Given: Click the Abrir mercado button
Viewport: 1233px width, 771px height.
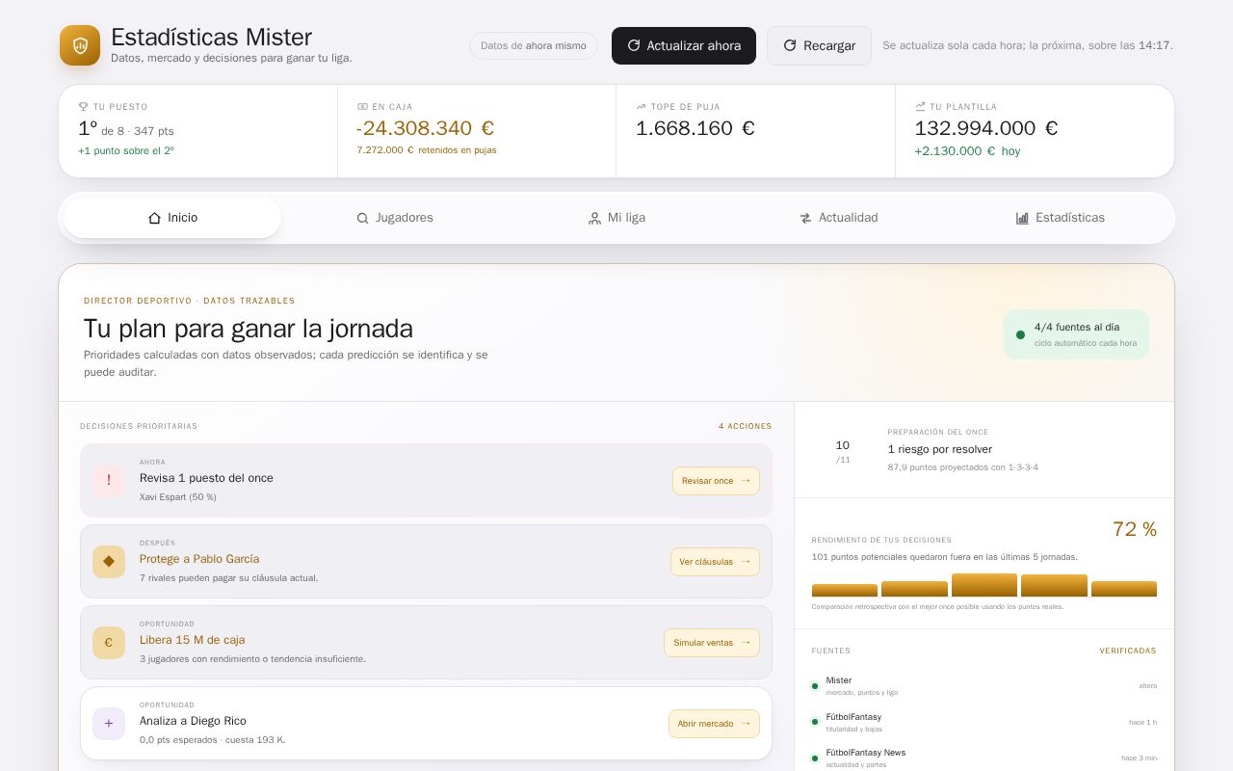Looking at the screenshot, I should [714, 724].
